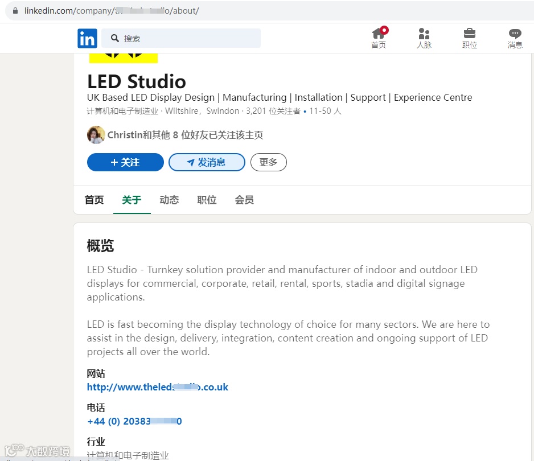
Task: Click the LinkedIn logo icon
Action: [87, 38]
